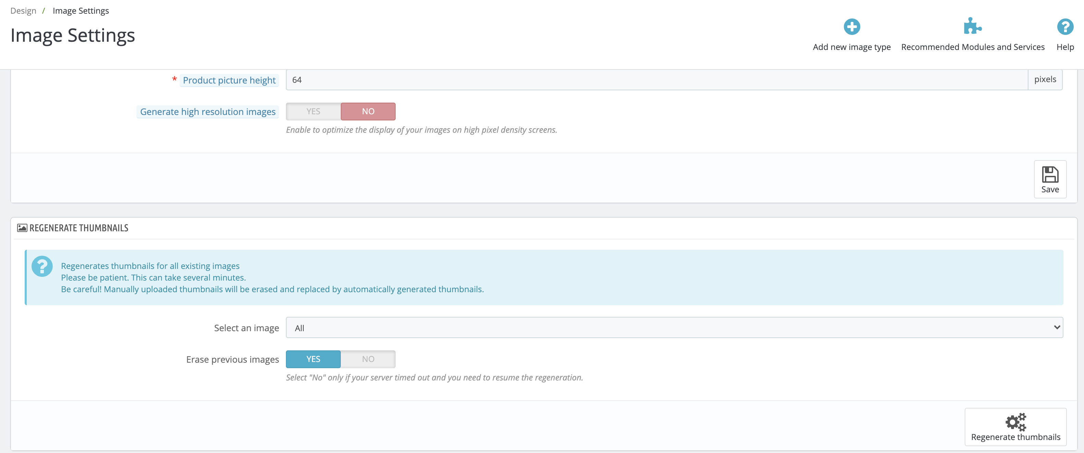Click Image Settings breadcrumb item
The width and height of the screenshot is (1084, 453).
pyautogui.click(x=81, y=11)
